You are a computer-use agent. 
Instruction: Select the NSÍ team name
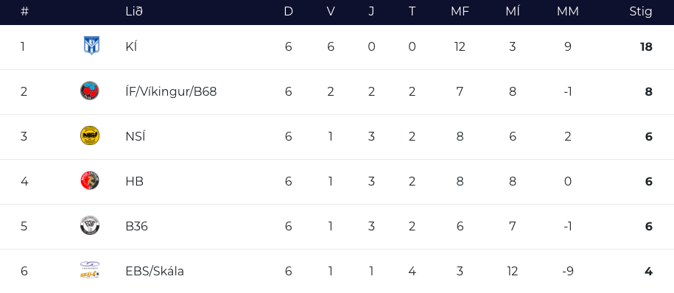[136, 136]
